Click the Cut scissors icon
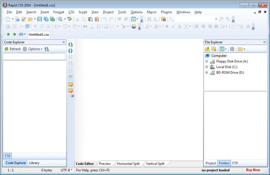This screenshot has height=175, width=270. click(78, 19)
